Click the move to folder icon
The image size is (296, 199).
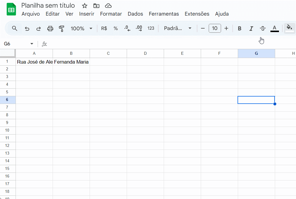click(96, 6)
